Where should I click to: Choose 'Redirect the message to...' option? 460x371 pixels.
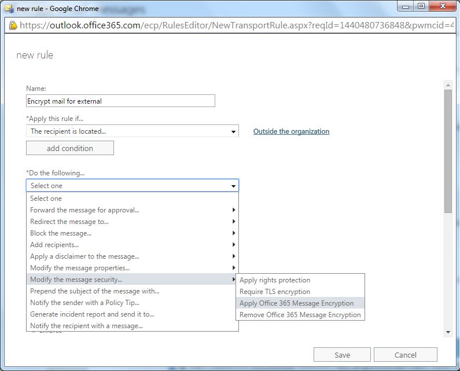pyautogui.click(x=133, y=222)
